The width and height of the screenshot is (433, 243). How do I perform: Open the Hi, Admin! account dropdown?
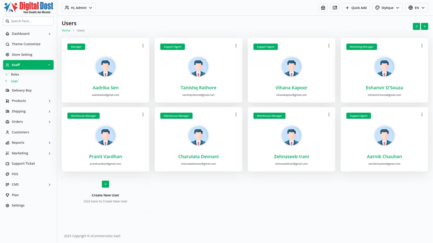pos(78,8)
